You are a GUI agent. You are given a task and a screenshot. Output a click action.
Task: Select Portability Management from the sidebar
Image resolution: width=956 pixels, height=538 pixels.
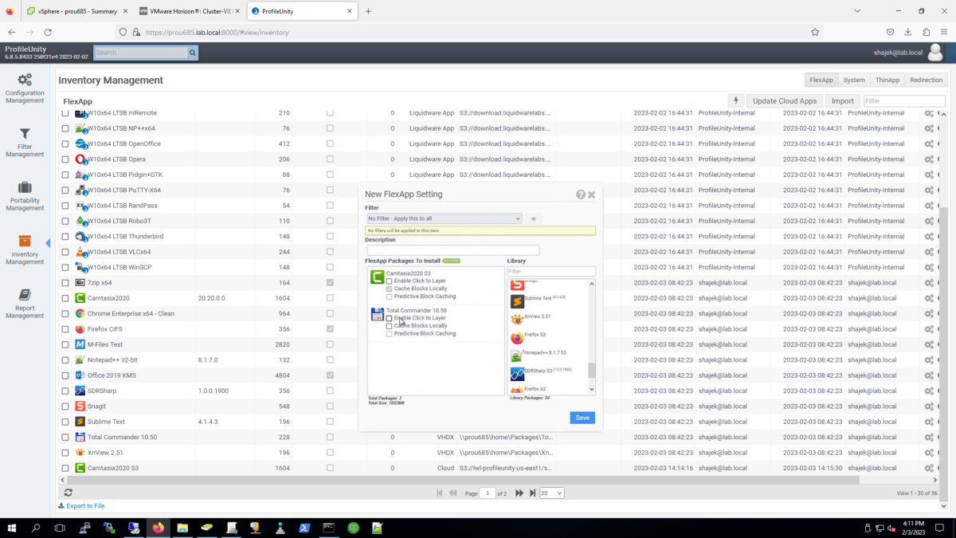pos(25,198)
